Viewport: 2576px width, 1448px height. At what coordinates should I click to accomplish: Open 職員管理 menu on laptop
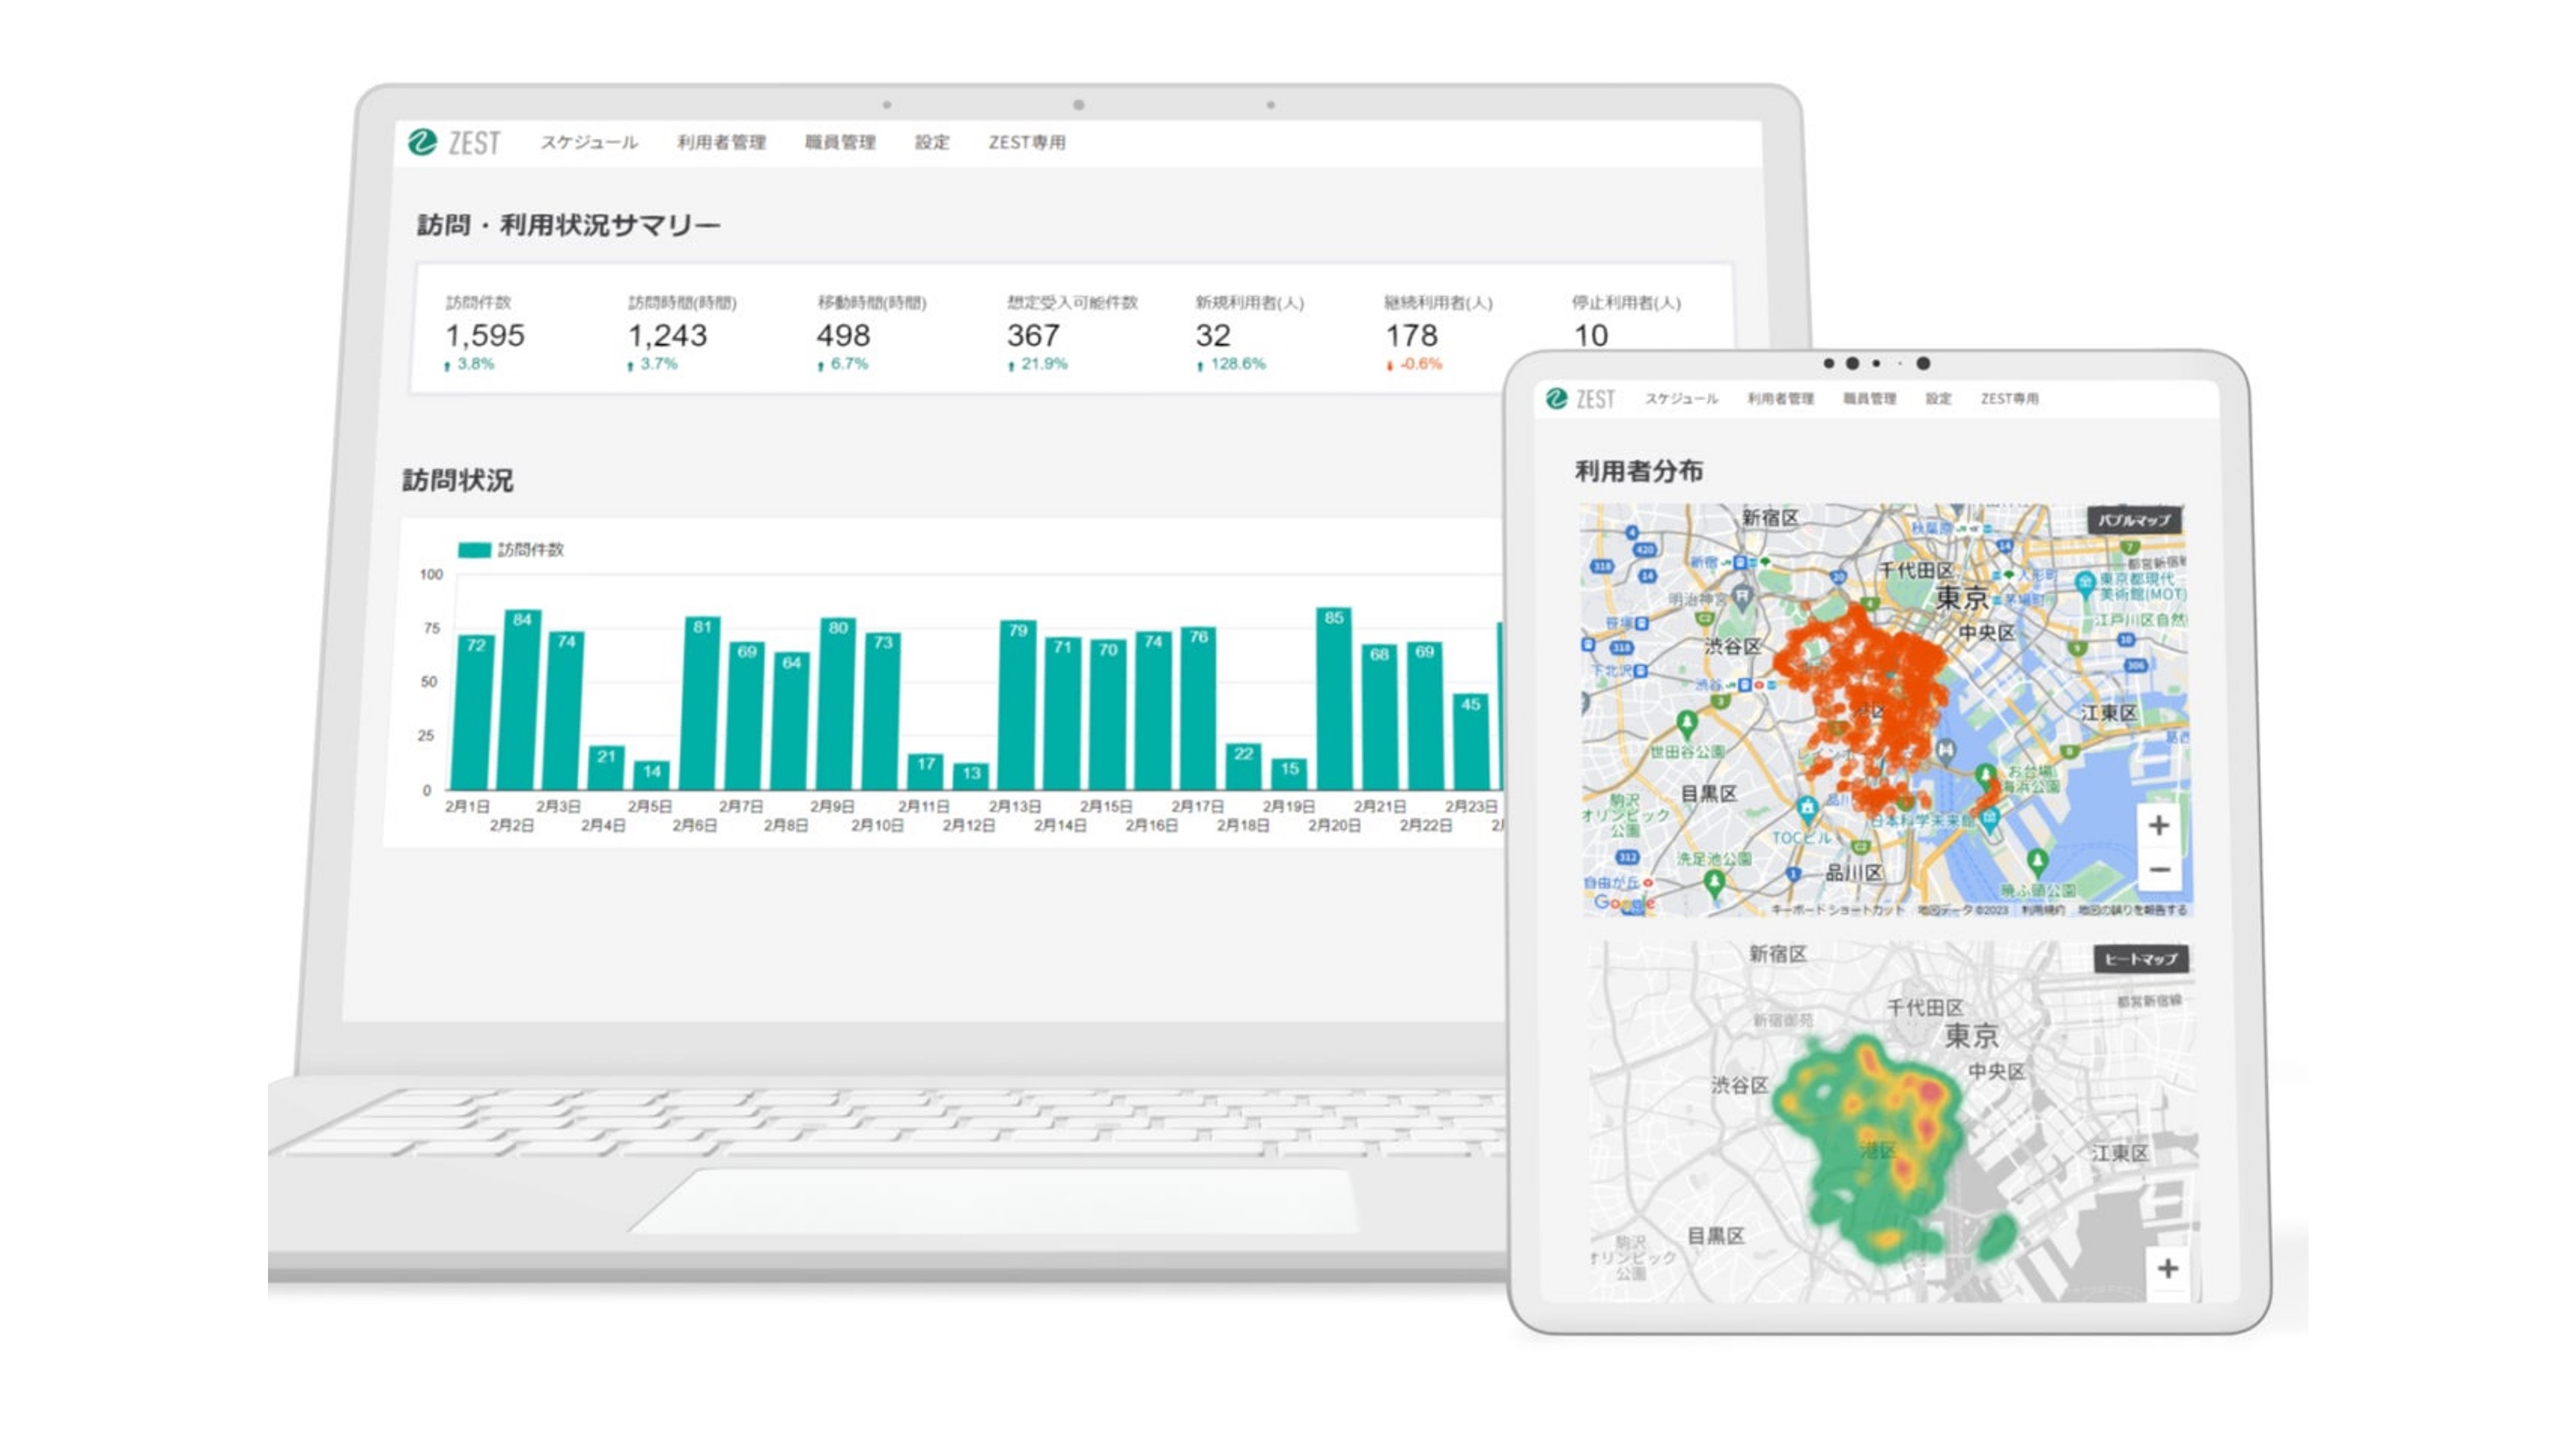[840, 142]
